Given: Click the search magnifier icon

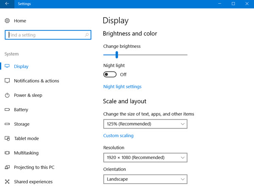Looking at the screenshot, I should 87,35.
